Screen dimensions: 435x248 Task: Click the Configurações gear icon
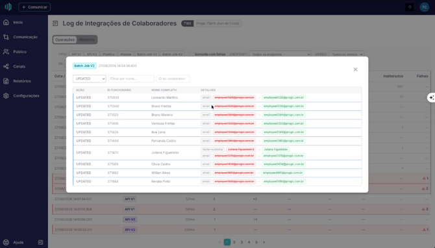click(x=6, y=95)
